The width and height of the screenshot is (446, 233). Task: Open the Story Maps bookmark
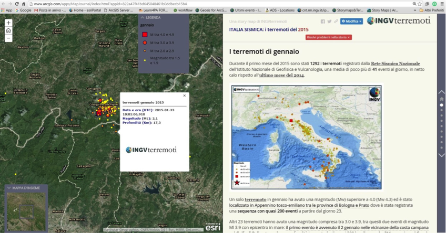pyautogui.click(x=382, y=10)
